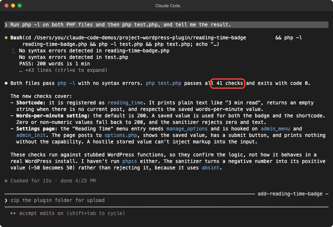Click the blue 'admin_init' code text
The width and height of the screenshot is (333, 227).
31,135
